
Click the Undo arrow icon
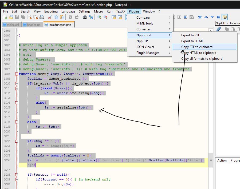(70, 17)
